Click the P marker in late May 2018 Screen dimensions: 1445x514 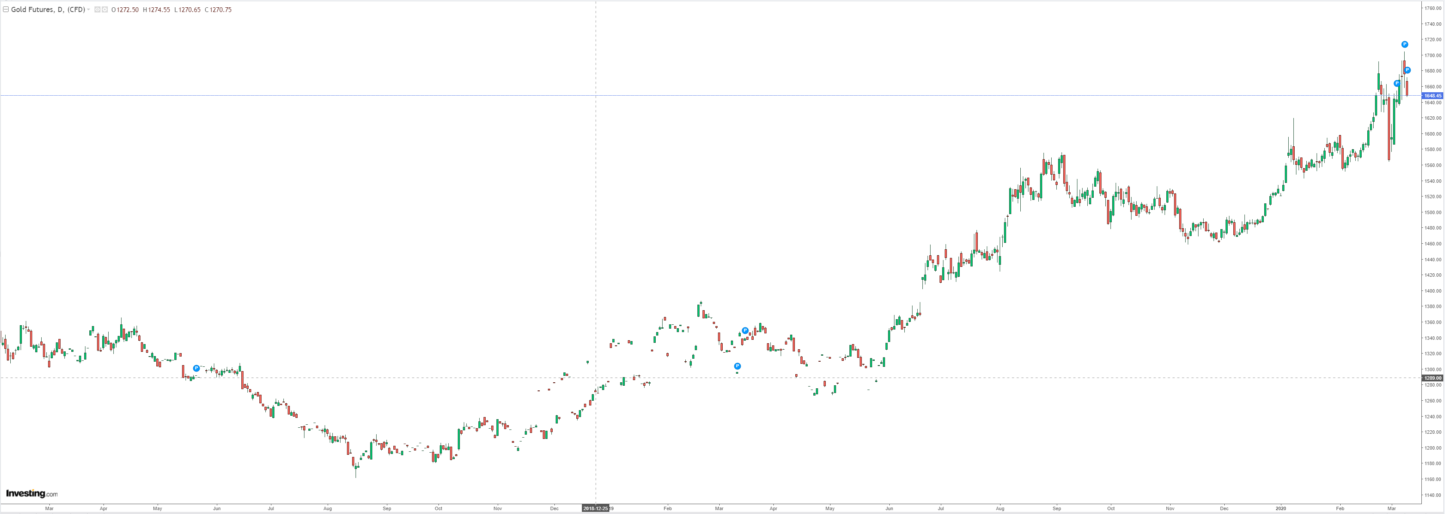[196, 368]
